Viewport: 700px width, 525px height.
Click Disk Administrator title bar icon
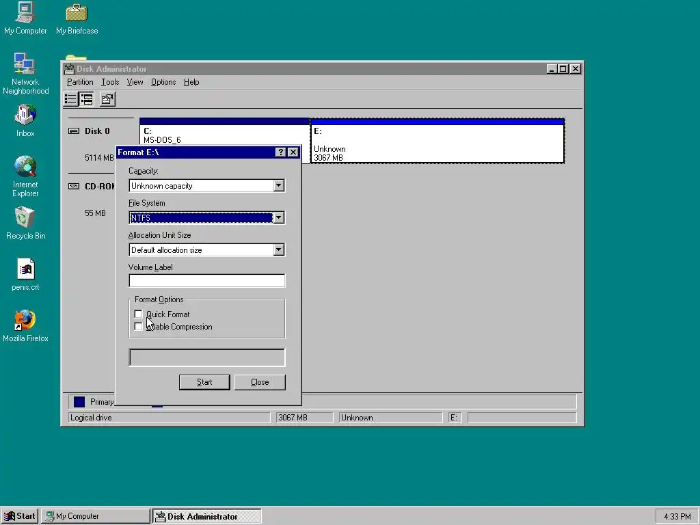tap(69, 69)
